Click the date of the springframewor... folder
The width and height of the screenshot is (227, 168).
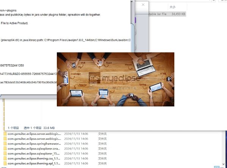pyautogui.click(x=76, y=143)
